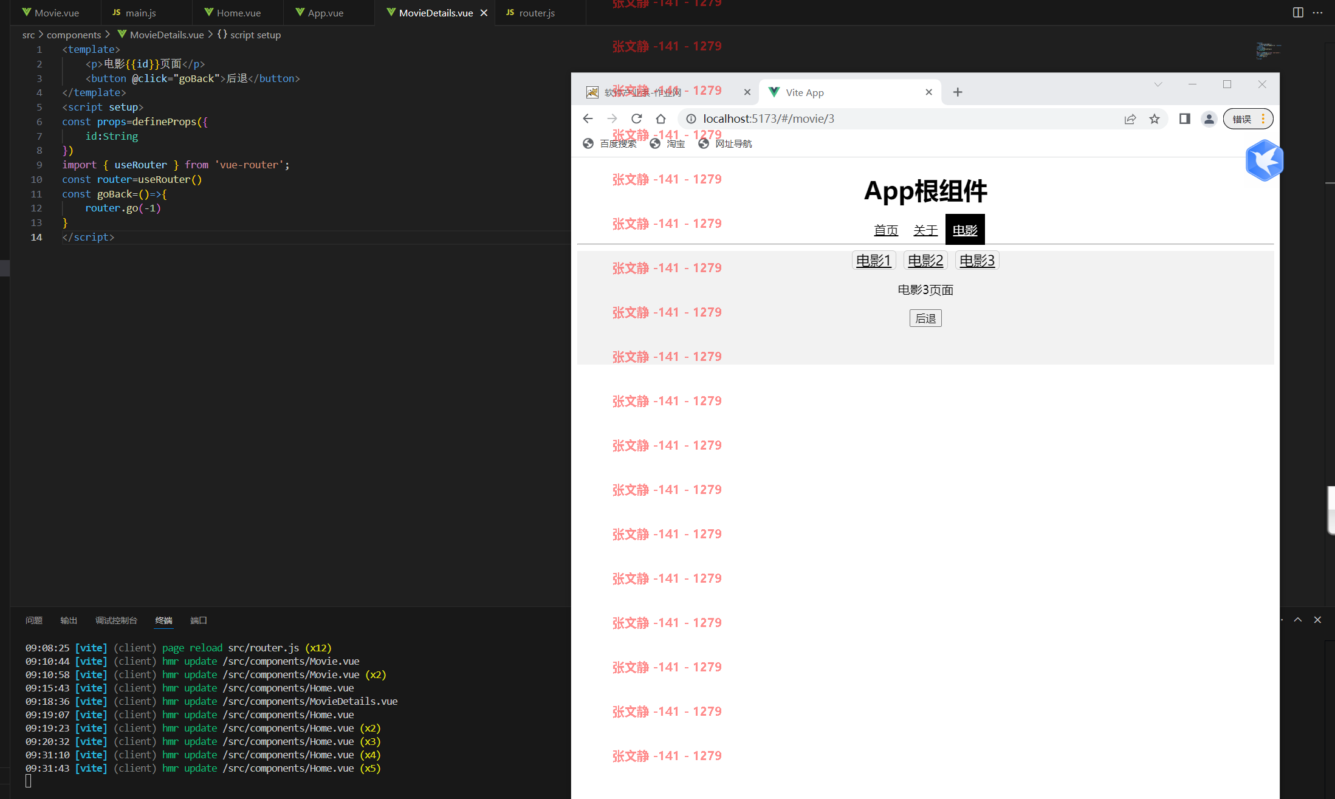Click the Vue icon on MovieDetails.vue tab

coord(391,12)
